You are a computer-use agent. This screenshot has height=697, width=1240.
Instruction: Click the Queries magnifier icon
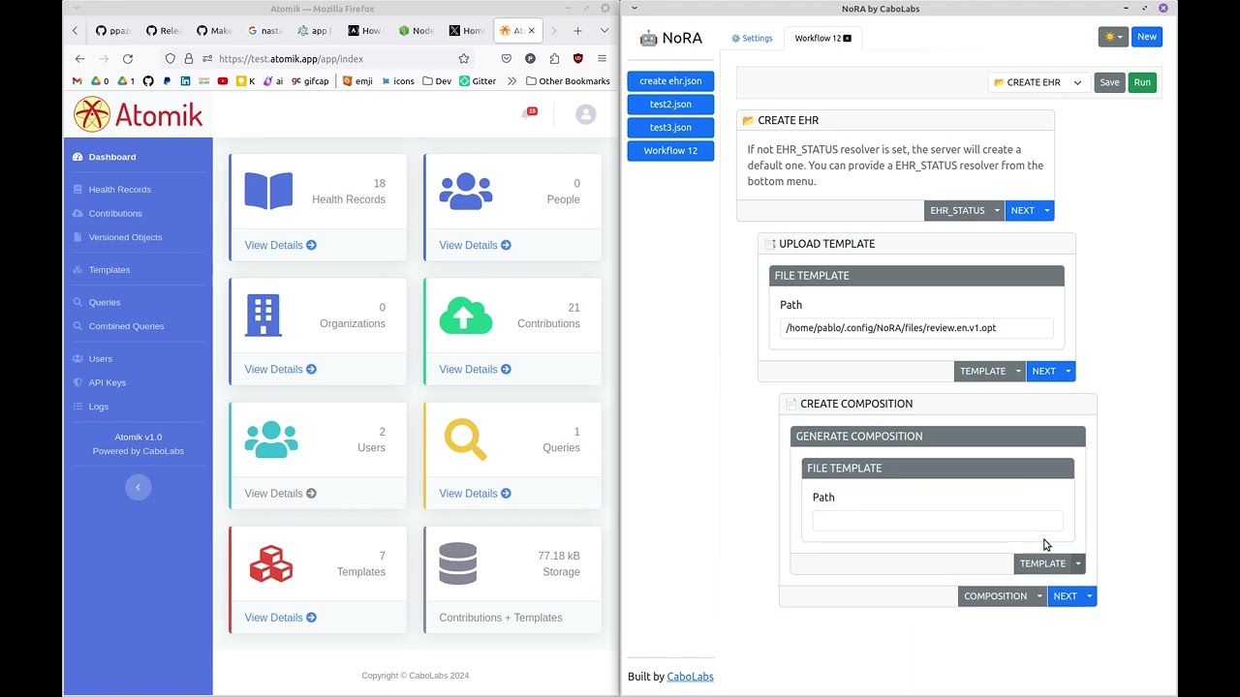click(465, 439)
